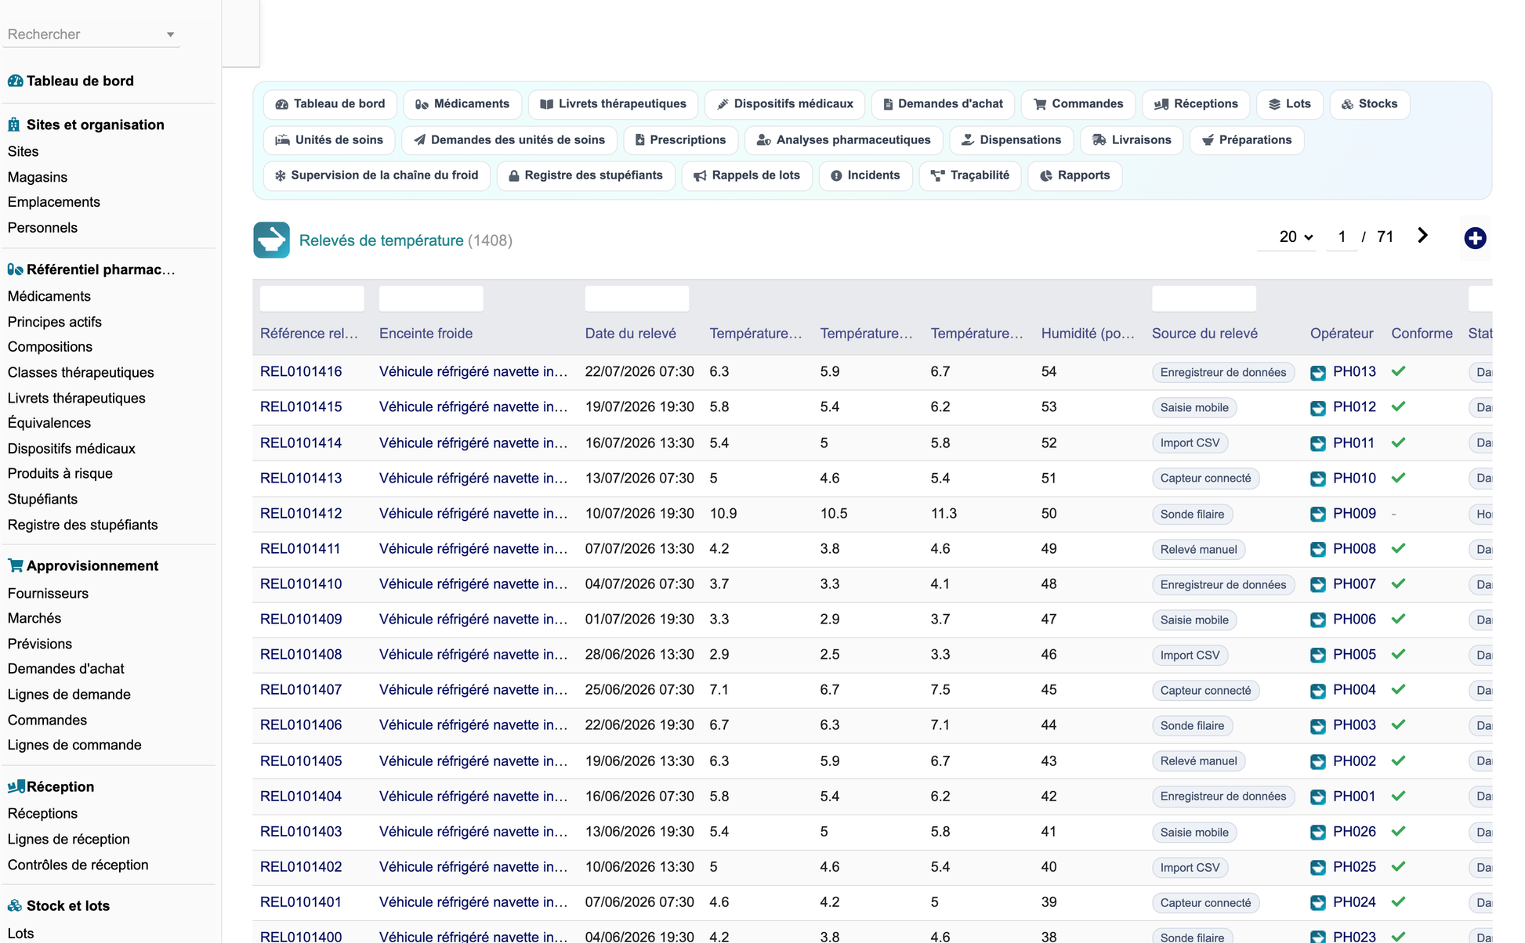Screen dimensions: 1525x943
Task: Open record REL0101405
Action: click(x=301, y=761)
